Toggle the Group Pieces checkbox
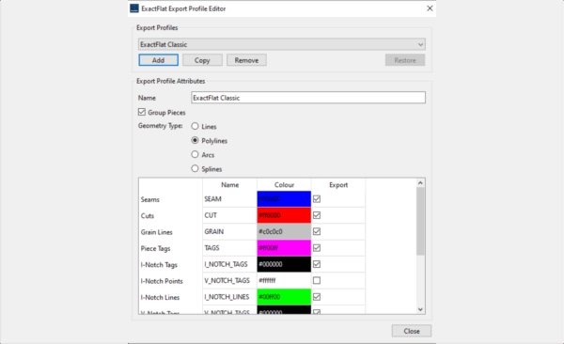Image resolution: width=564 pixels, height=344 pixels. tap(142, 112)
